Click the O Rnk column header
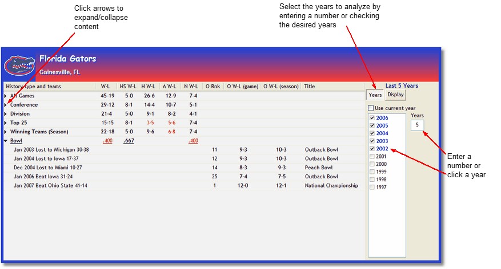The height and width of the screenshot is (269, 501). [x=213, y=87]
